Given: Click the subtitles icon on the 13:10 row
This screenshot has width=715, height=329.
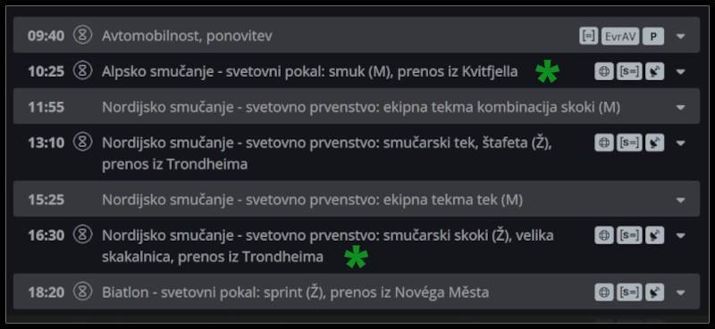Looking at the screenshot, I should tap(629, 143).
